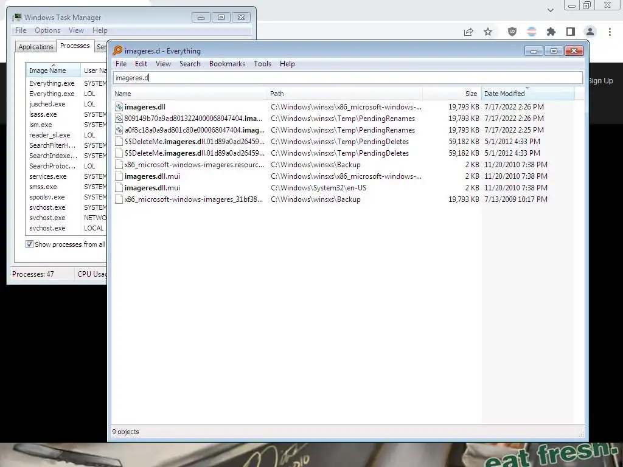The width and height of the screenshot is (623, 467).
Task: Switch to Task Manager Applications tab
Action: 36,47
